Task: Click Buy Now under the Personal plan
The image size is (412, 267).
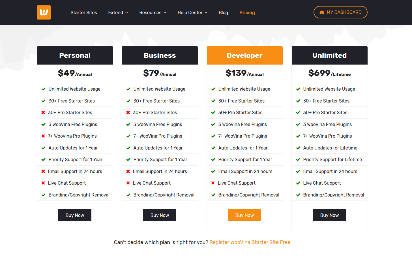Action: pyautogui.click(x=75, y=215)
